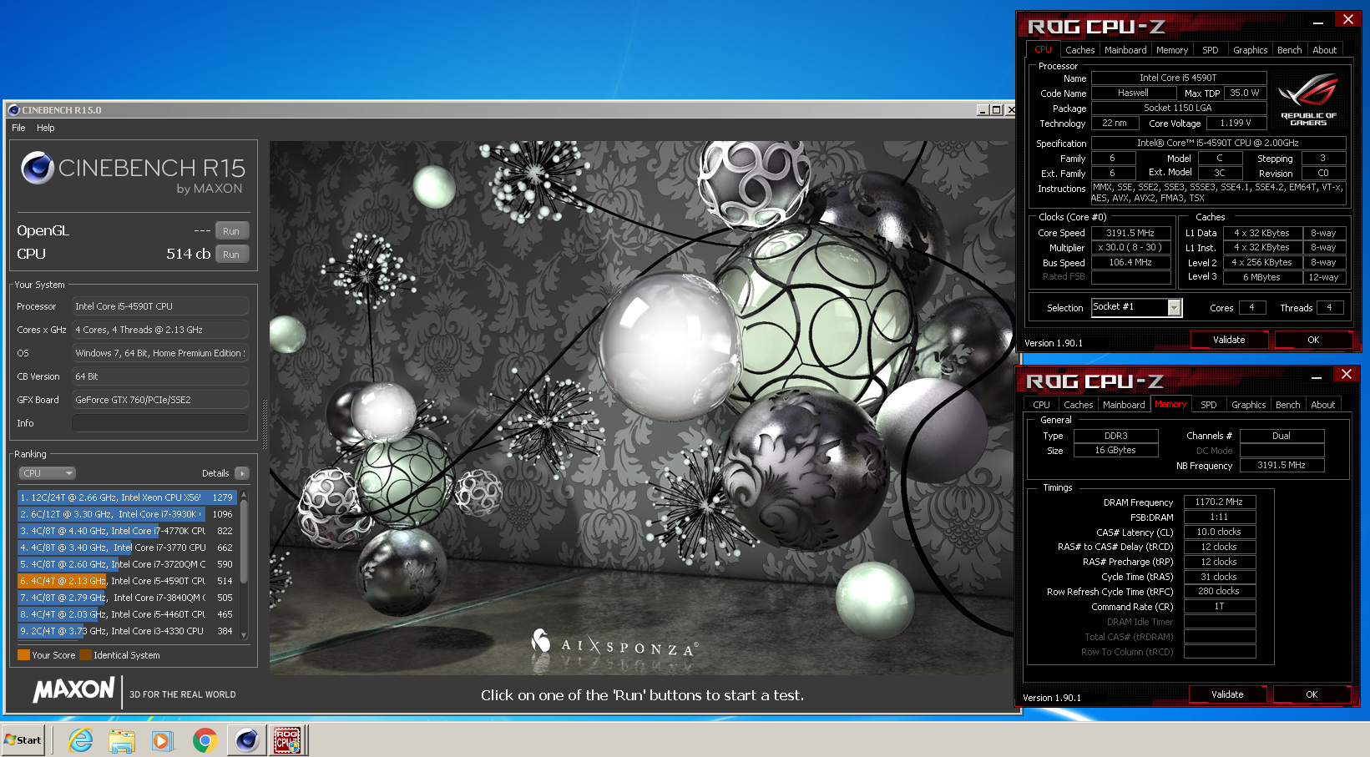Click the DRAM Frequency 1170.2 MHz value
The height and width of the screenshot is (757, 1370).
click(1220, 502)
